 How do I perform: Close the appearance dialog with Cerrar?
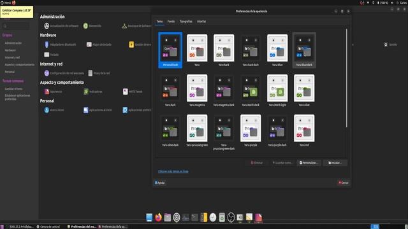[x=344, y=183]
